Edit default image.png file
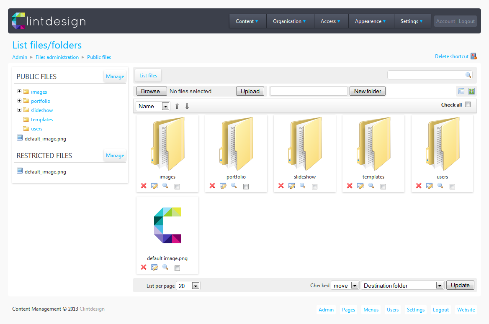Image resolution: width=489 pixels, height=324 pixels. (x=154, y=267)
